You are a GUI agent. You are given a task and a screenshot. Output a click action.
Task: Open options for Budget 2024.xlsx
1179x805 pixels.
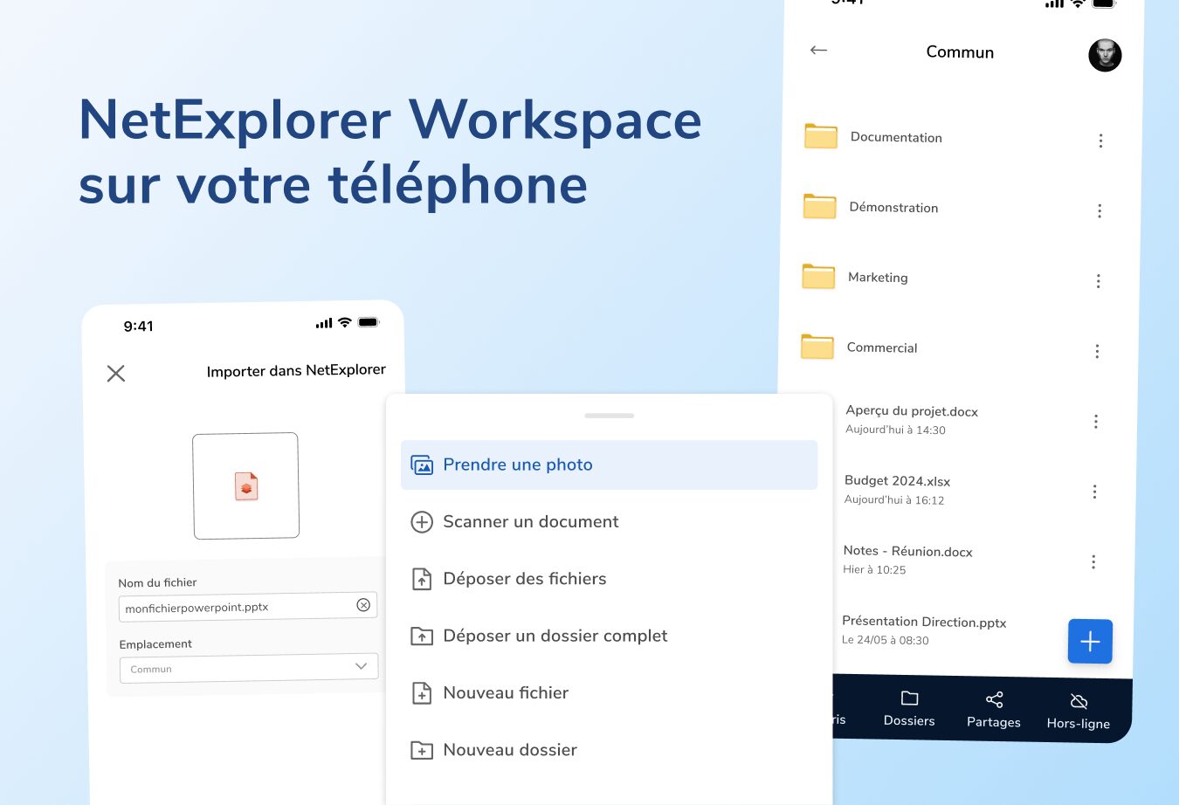(x=1094, y=492)
